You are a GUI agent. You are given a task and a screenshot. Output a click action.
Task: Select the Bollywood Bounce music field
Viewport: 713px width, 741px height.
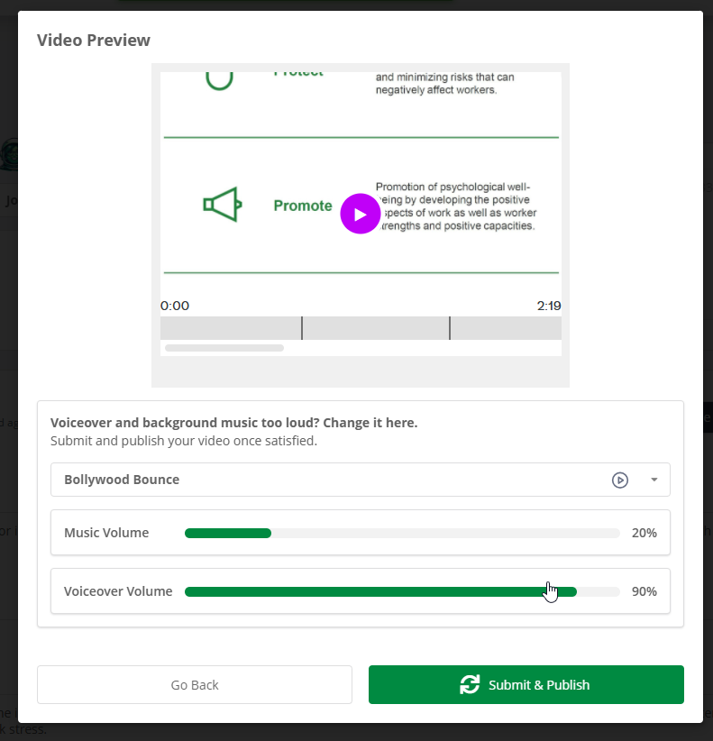point(360,480)
